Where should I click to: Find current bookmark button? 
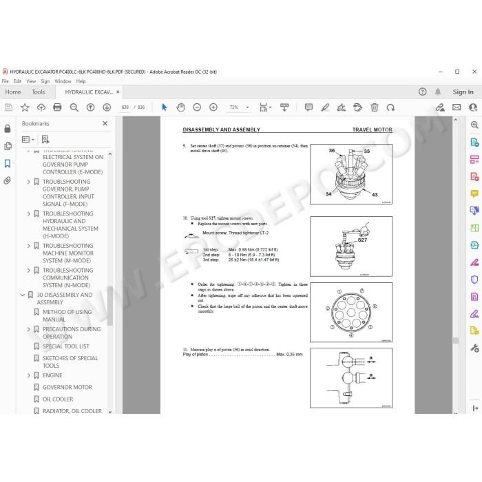point(45,140)
